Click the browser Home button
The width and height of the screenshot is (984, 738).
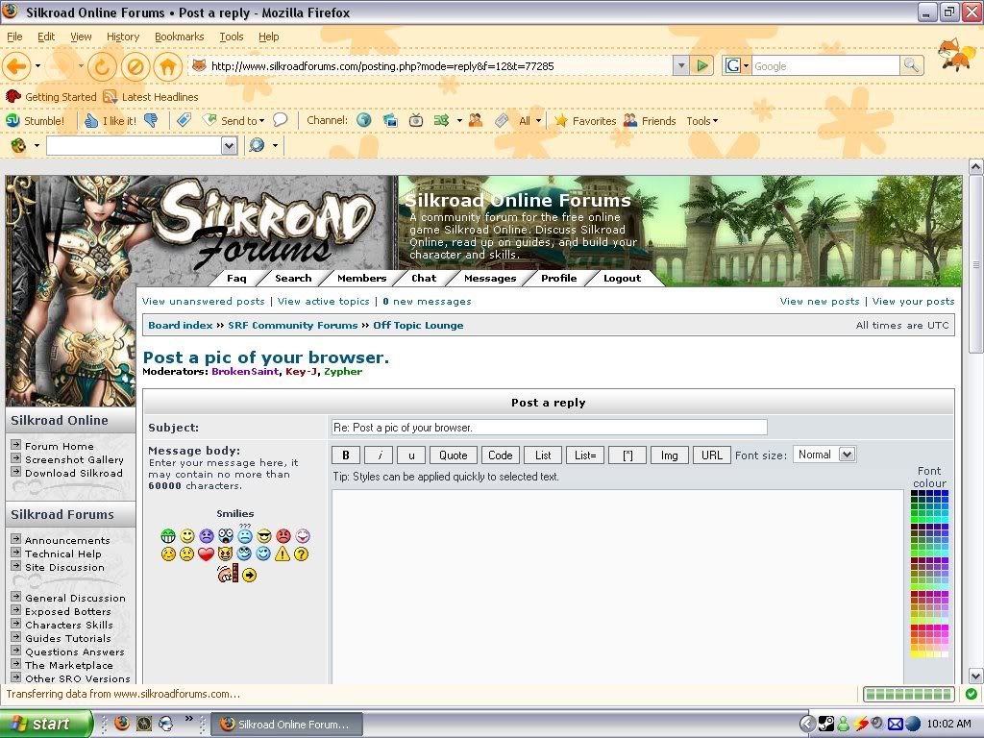167,66
